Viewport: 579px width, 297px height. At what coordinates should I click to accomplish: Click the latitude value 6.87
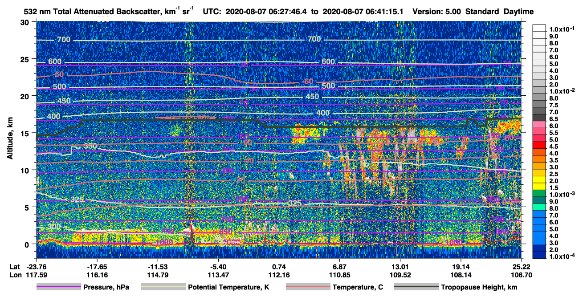pyautogui.click(x=339, y=267)
